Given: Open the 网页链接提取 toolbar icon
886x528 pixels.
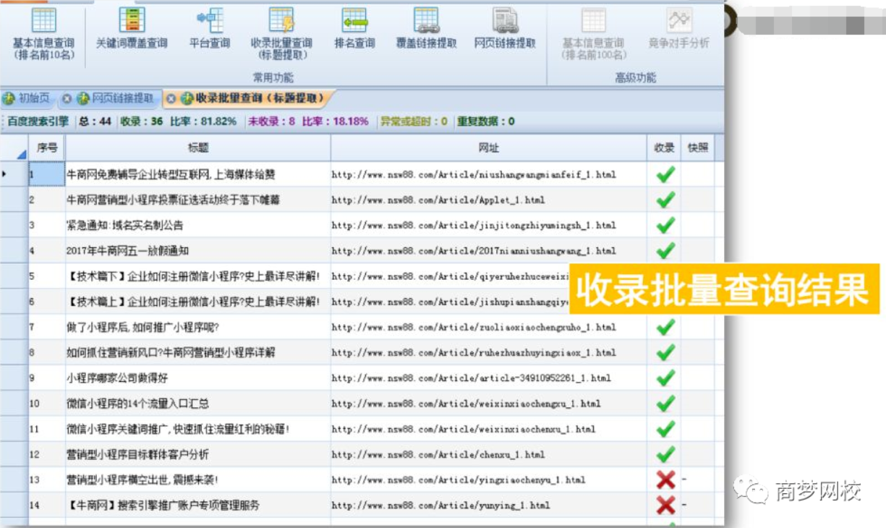Looking at the screenshot, I should [505, 29].
